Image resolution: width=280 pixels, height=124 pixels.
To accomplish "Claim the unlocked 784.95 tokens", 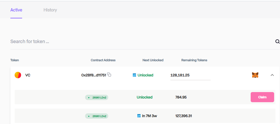I will (262, 97).
